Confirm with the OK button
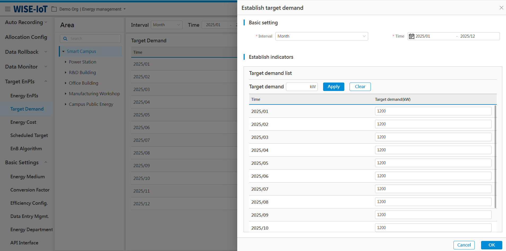Screen dimensions: 506x251 pyautogui.click(x=491, y=245)
